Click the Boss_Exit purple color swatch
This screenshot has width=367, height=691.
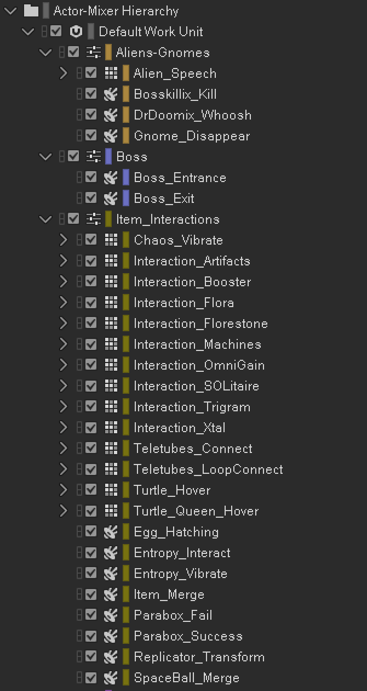[126, 199]
